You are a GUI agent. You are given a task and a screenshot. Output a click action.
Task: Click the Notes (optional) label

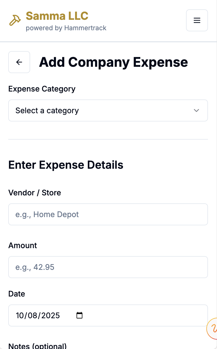pyautogui.click(x=38, y=346)
